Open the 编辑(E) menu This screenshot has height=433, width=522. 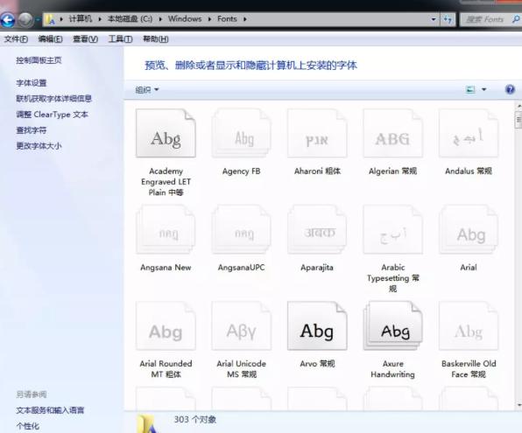[x=50, y=38]
